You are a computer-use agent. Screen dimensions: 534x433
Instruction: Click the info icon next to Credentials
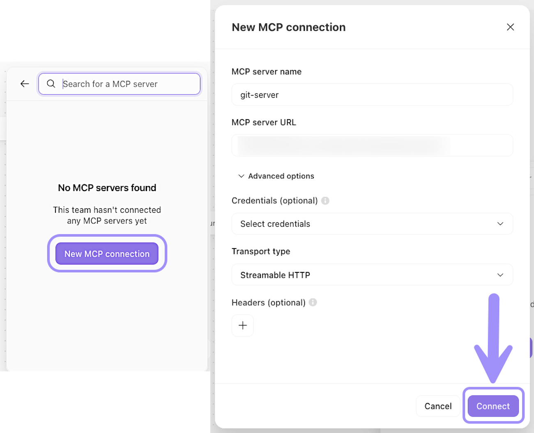[x=325, y=200]
